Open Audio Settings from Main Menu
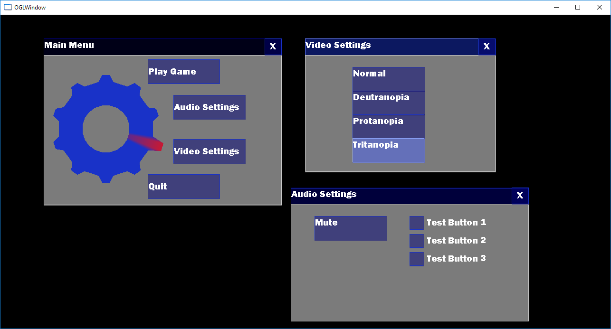611x329 pixels. click(209, 107)
